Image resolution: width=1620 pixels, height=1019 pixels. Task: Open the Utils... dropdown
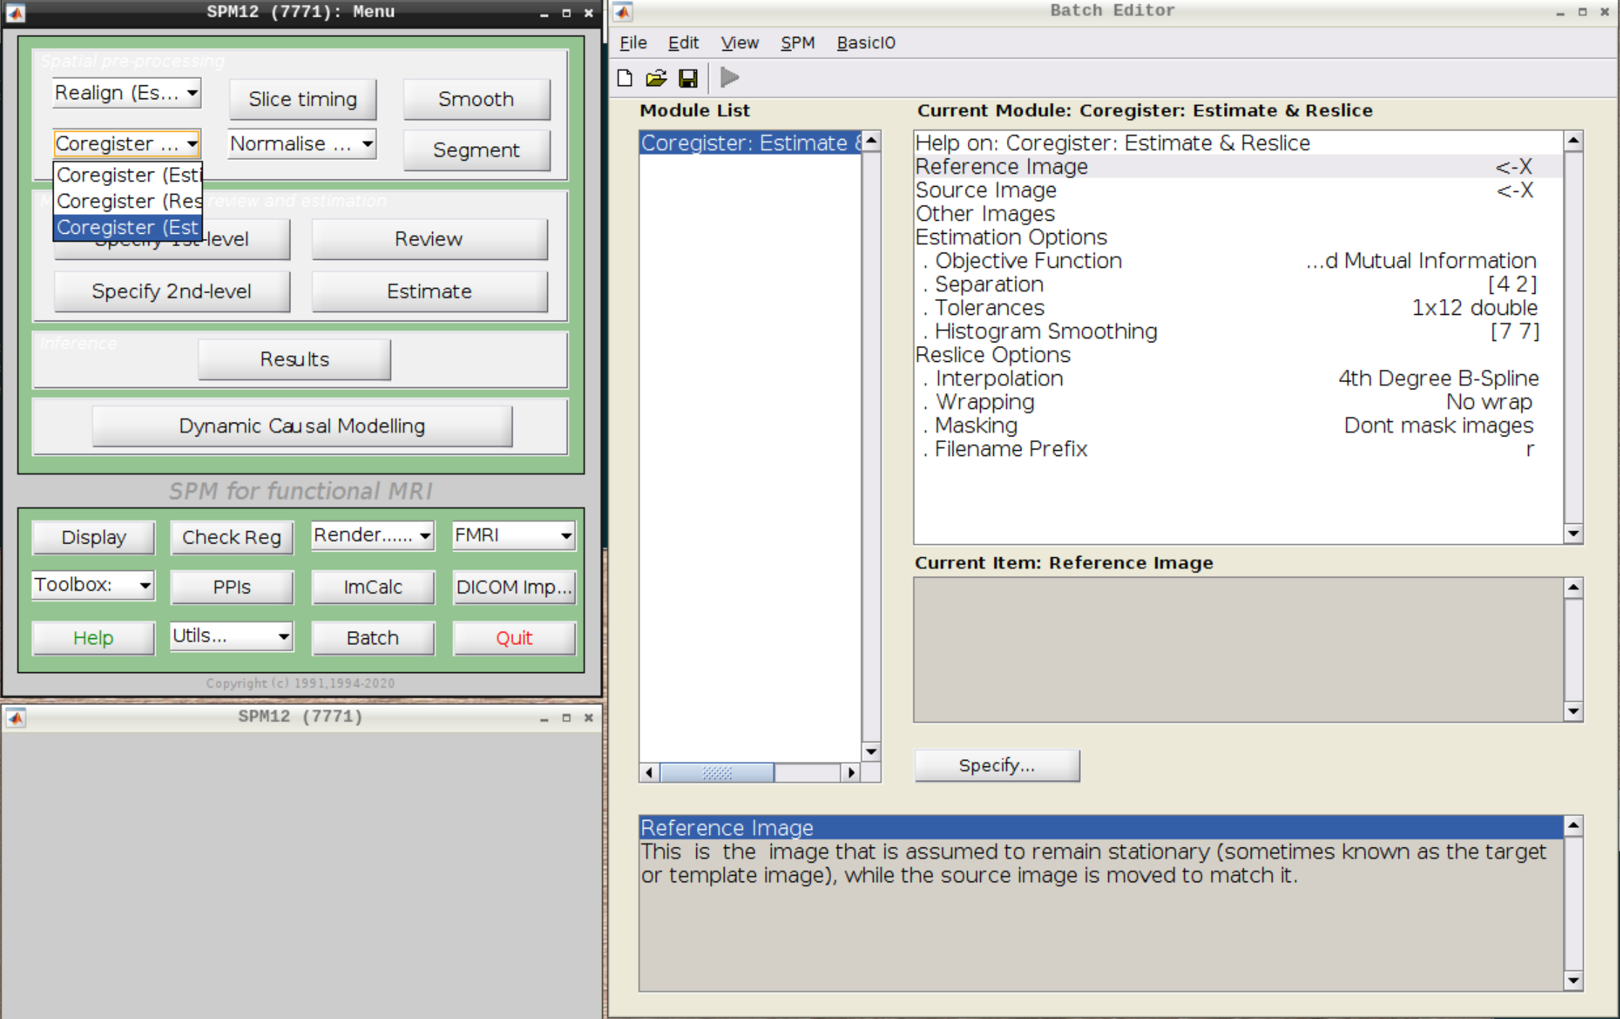(232, 635)
